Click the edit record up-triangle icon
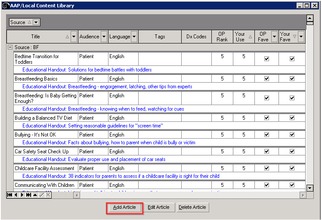The height and width of the screenshot is (220, 322). click(x=35, y=195)
